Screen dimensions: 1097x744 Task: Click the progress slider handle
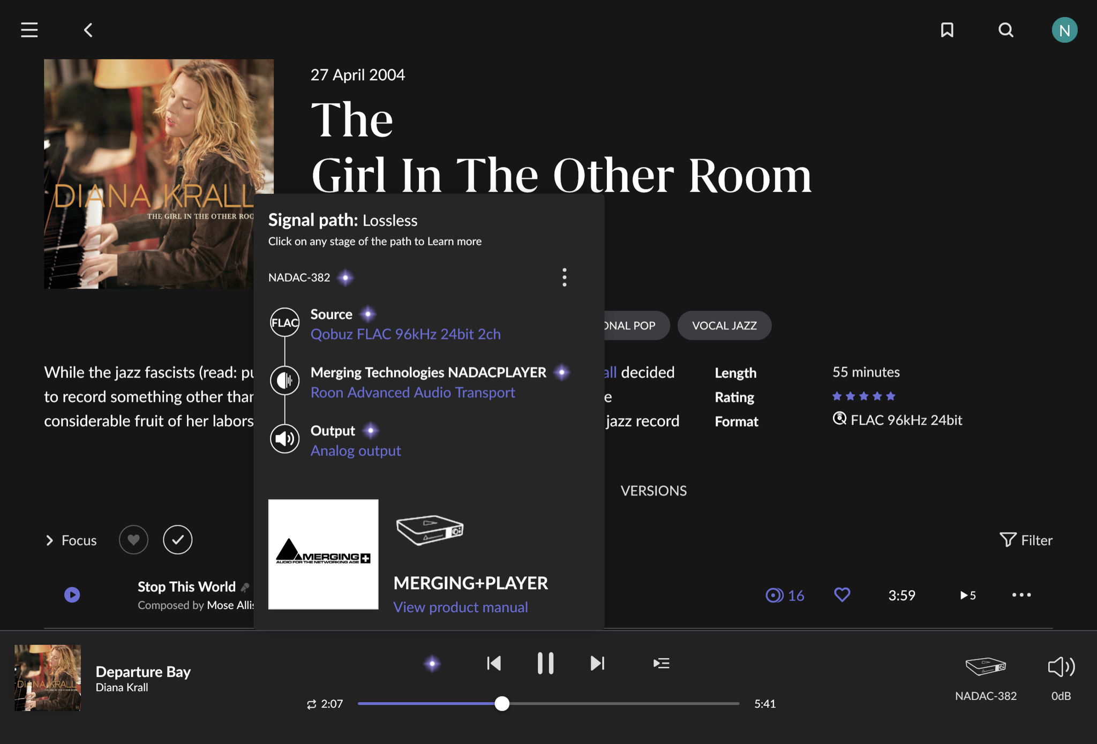(x=502, y=704)
